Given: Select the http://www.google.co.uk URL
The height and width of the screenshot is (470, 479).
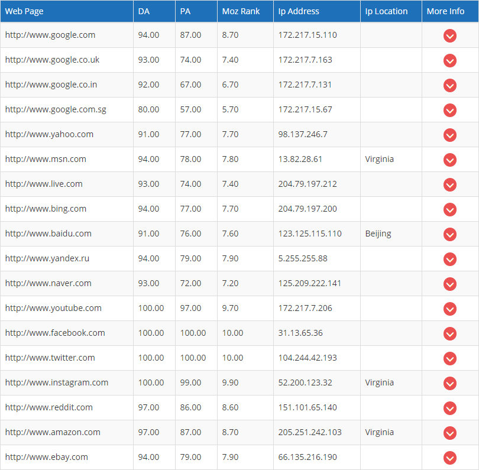Looking at the screenshot, I should [x=52, y=60].
